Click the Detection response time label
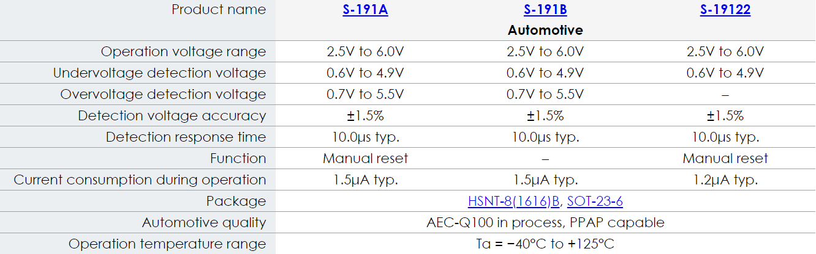This screenshot has width=816, height=254. click(186, 137)
